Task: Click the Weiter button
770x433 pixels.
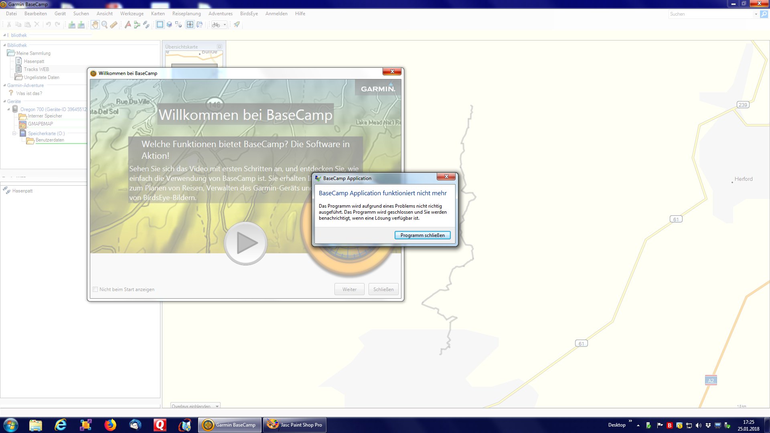Action: point(349,289)
